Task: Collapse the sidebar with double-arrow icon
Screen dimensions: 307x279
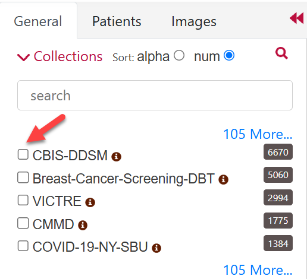Action: coord(297,18)
